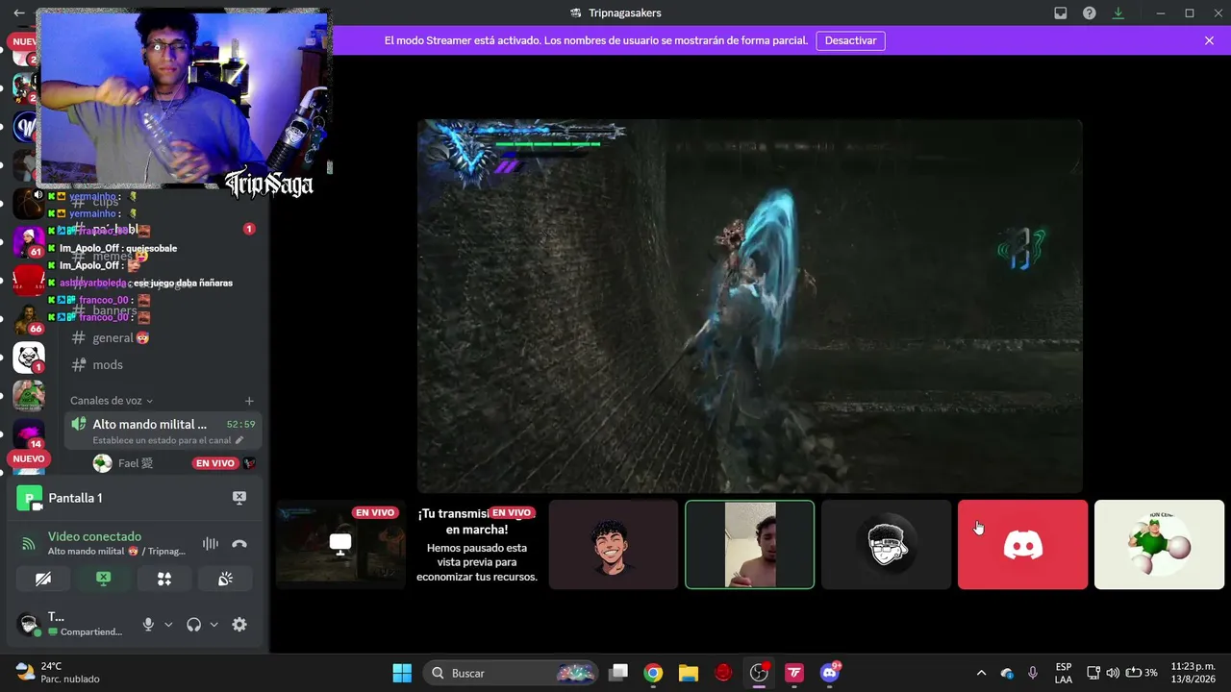Open the volume tray icon
The height and width of the screenshot is (692, 1231).
(x=1113, y=673)
